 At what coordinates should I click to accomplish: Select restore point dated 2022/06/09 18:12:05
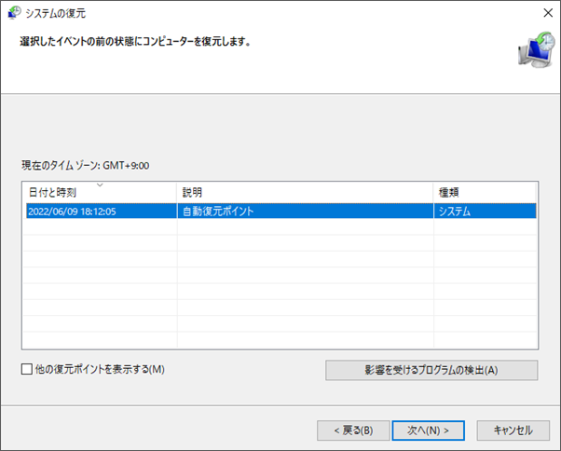tap(281, 211)
